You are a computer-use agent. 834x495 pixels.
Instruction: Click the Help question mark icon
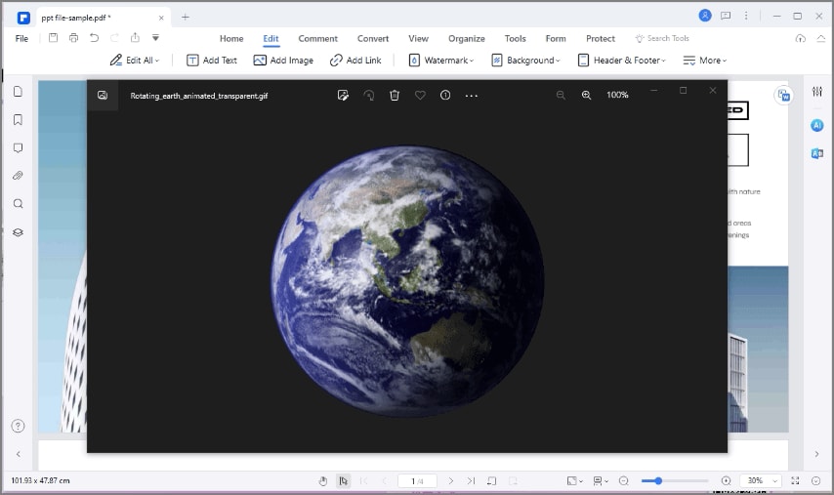click(x=19, y=426)
